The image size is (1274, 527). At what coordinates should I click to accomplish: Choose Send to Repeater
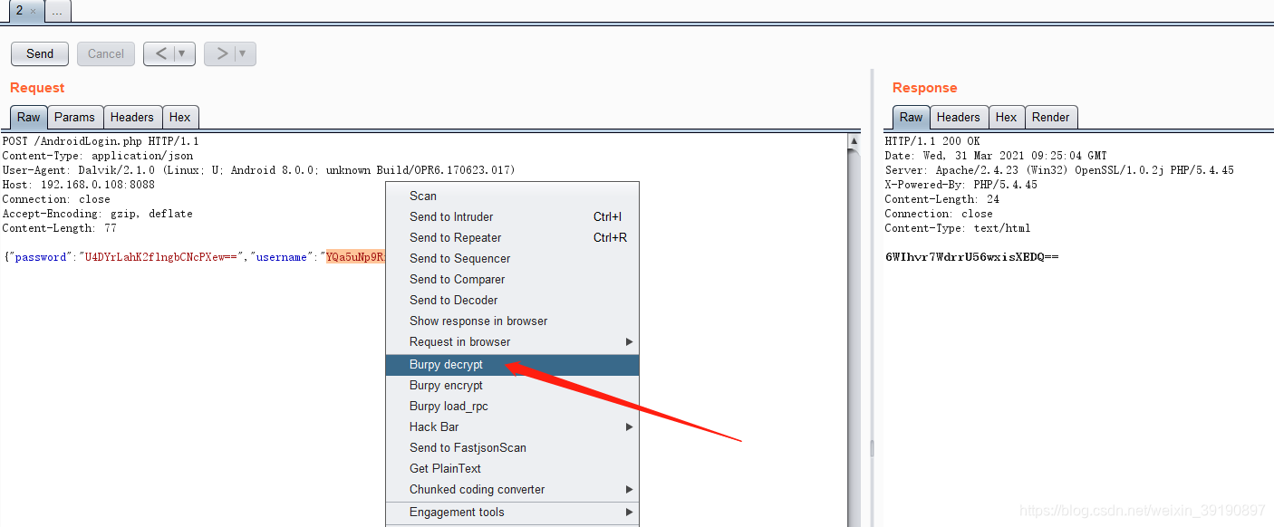tap(512, 237)
